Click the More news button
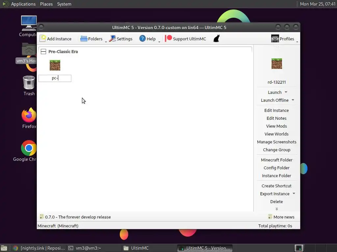 (281, 217)
